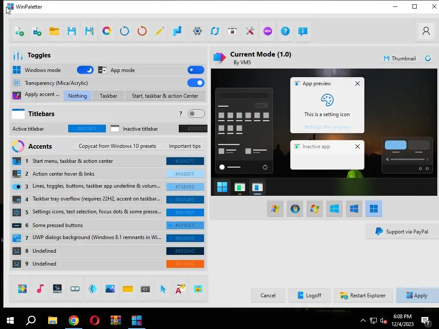This screenshot has width=439, height=329.
Task: Open the sounds editor music note icon
Action: click(x=40, y=289)
